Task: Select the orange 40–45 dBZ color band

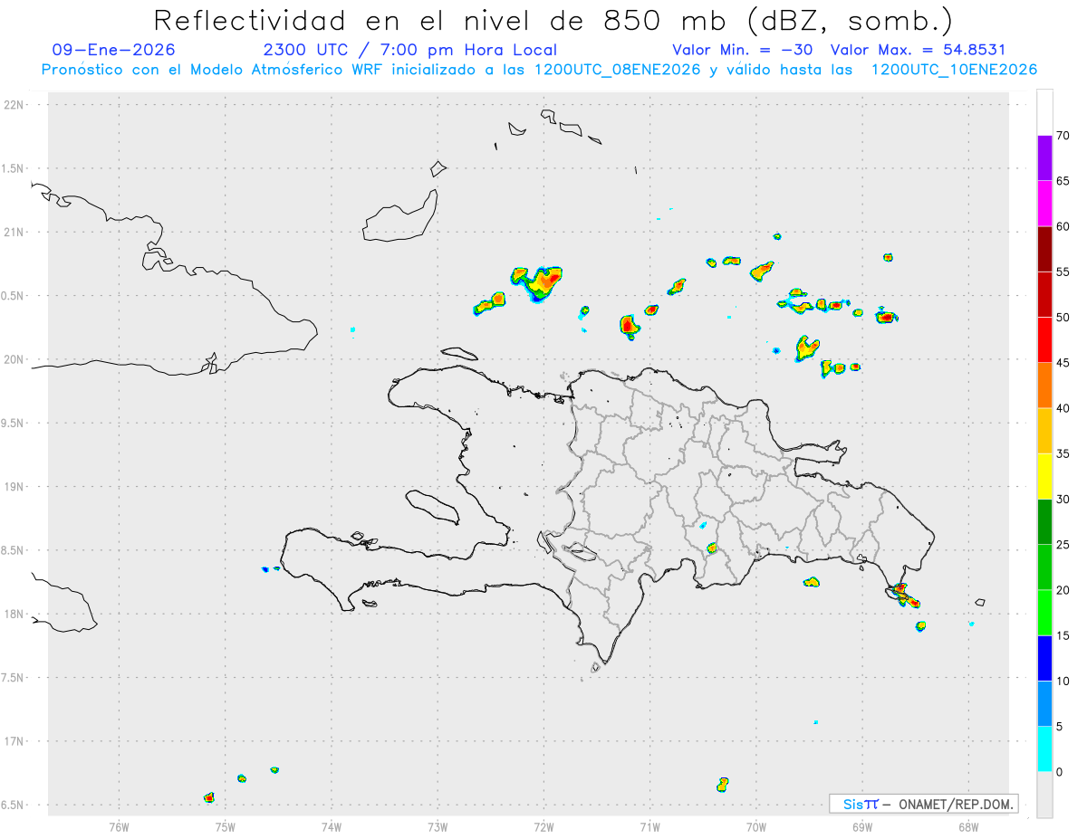Action: [1044, 386]
